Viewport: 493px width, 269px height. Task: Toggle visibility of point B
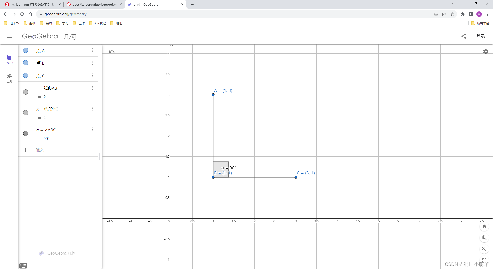pos(26,63)
